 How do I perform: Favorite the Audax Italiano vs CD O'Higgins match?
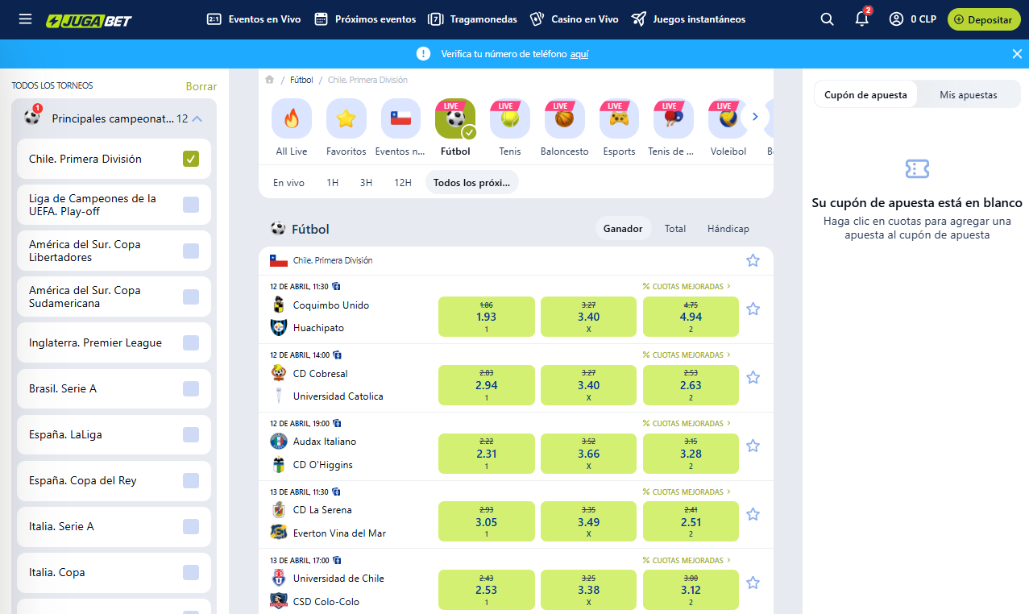click(x=753, y=446)
